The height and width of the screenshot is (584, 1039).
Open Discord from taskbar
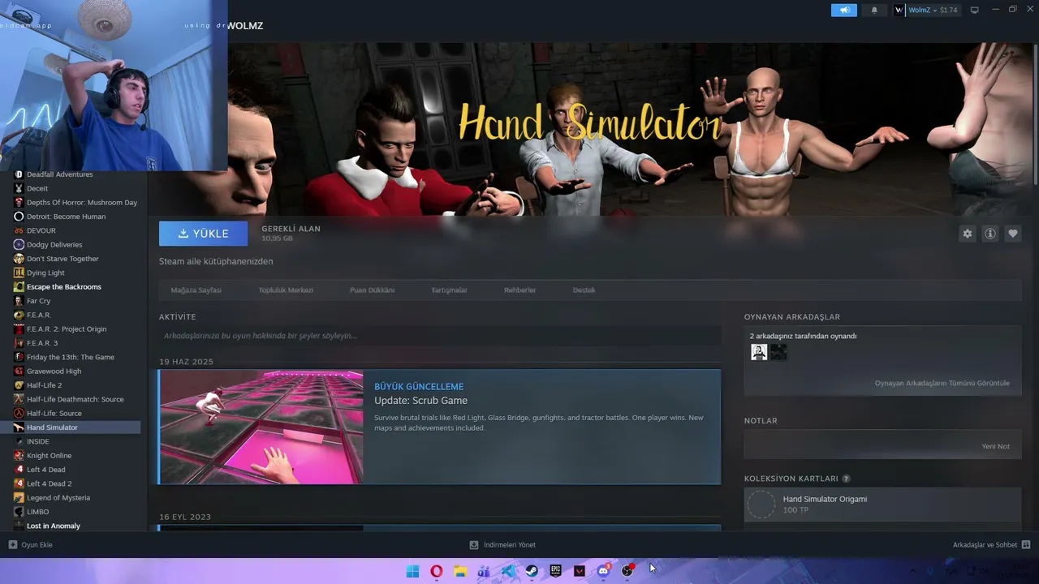pos(604,571)
